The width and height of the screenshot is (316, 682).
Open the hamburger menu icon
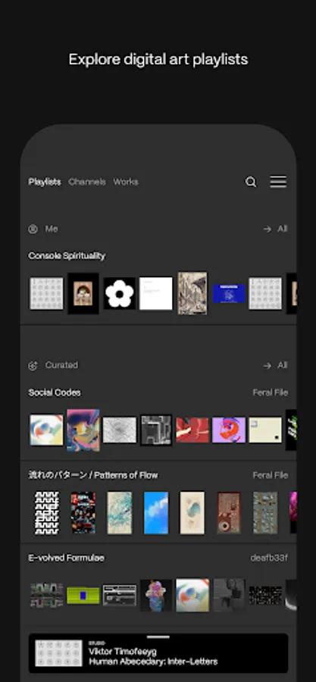(278, 182)
